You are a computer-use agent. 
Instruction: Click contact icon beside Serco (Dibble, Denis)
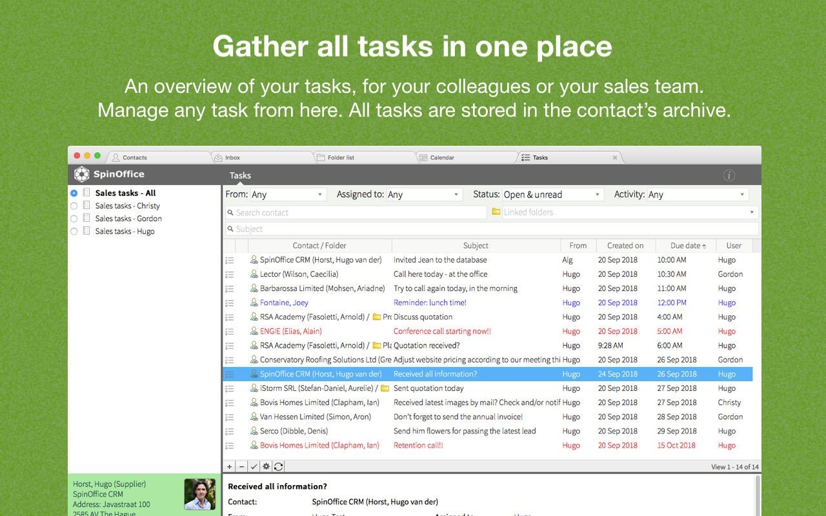[x=254, y=431]
